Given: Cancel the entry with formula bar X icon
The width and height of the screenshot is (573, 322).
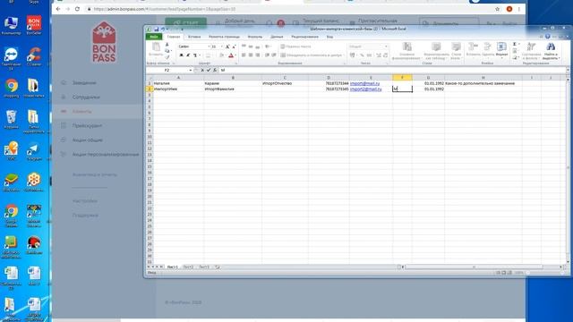Looking at the screenshot, I should (202, 70).
